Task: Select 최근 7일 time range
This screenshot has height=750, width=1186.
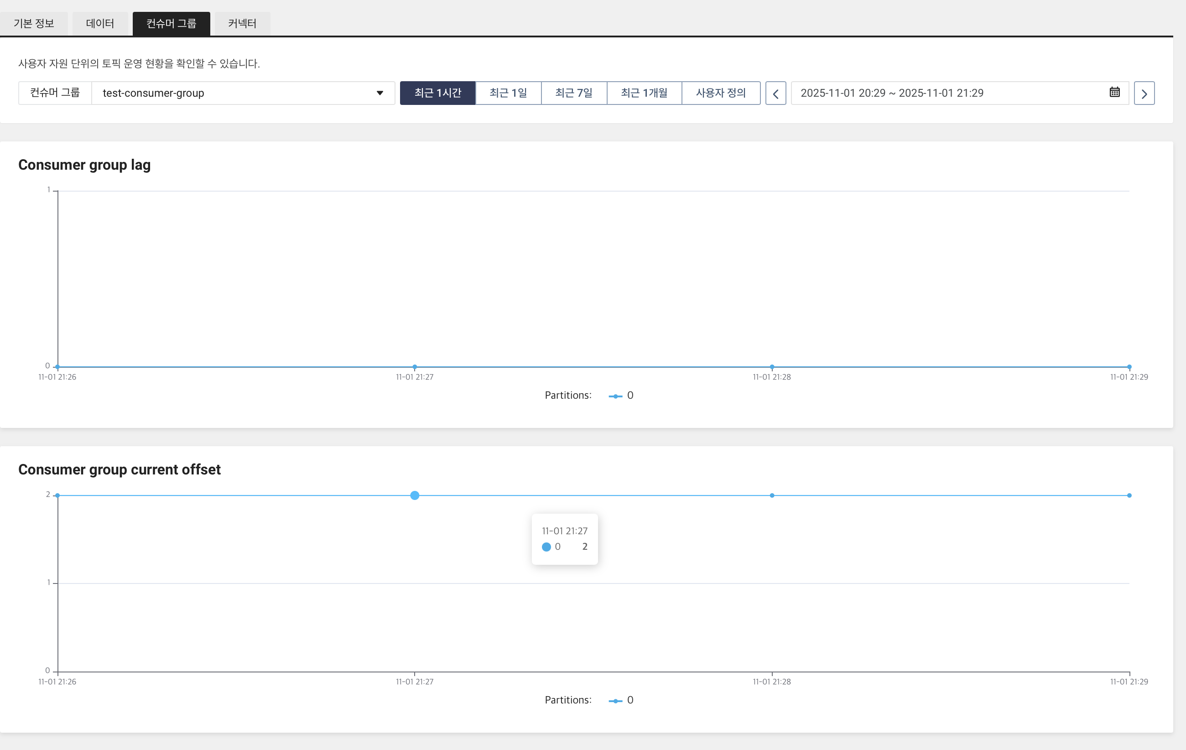Action: coord(574,93)
